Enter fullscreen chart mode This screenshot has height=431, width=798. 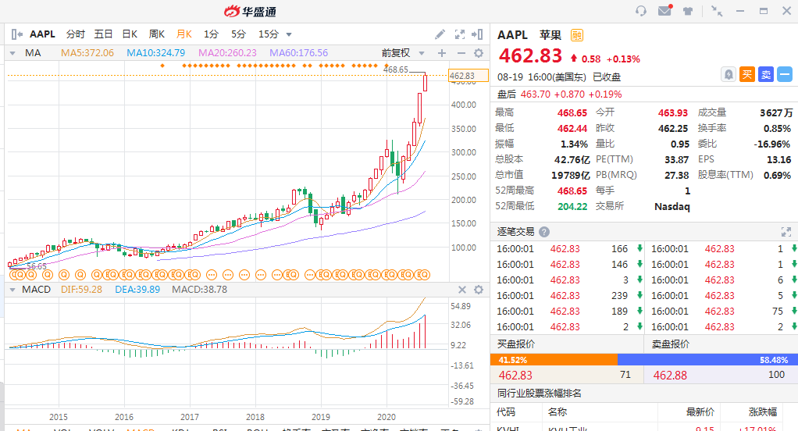[x=459, y=34]
